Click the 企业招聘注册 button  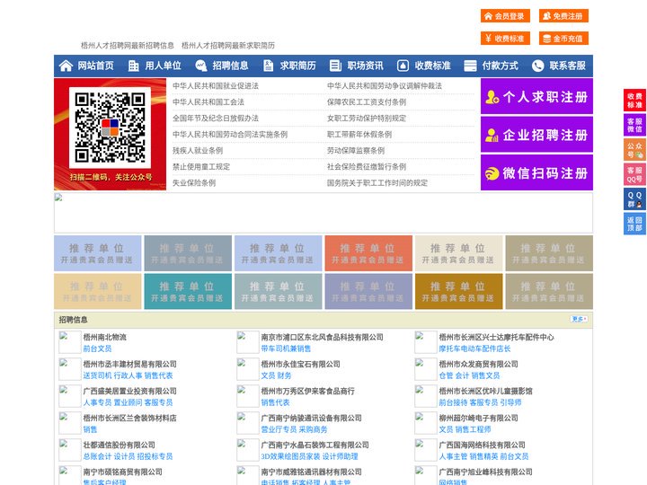coord(536,135)
